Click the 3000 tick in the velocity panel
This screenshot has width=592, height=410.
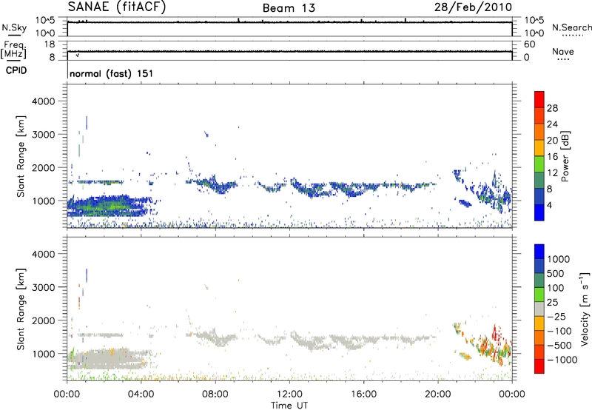tap(43, 287)
